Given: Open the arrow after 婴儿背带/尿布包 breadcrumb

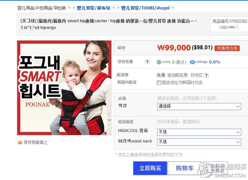Looking at the screenshot, I should click(x=113, y=7).
